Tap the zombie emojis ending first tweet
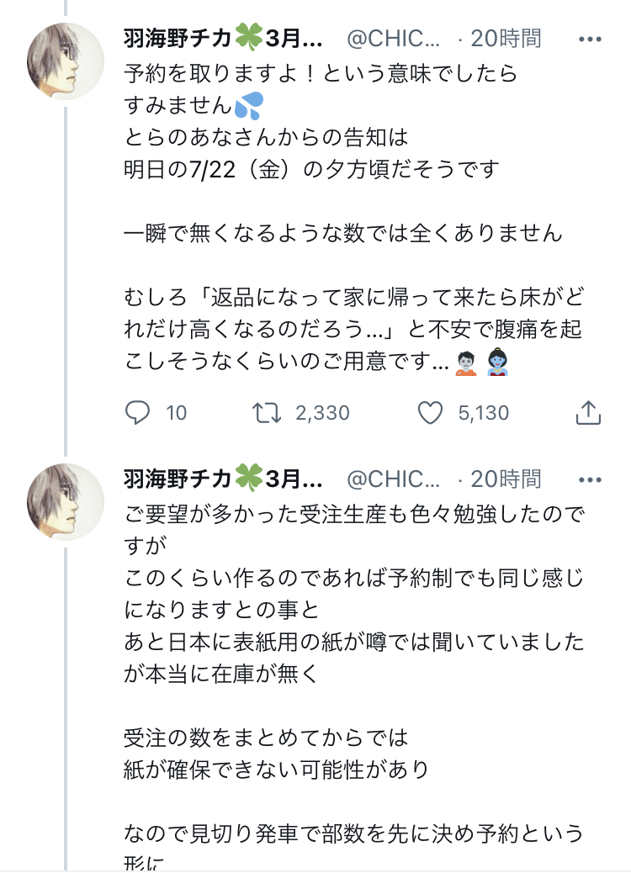631x873 pixels. pos(484,363)
